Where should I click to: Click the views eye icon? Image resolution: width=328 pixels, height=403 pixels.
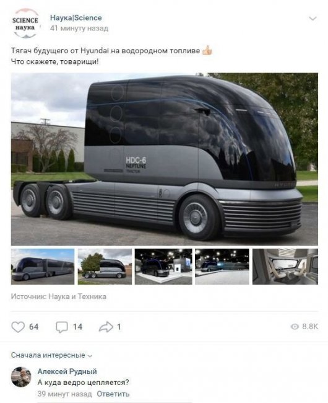point(295,326)
